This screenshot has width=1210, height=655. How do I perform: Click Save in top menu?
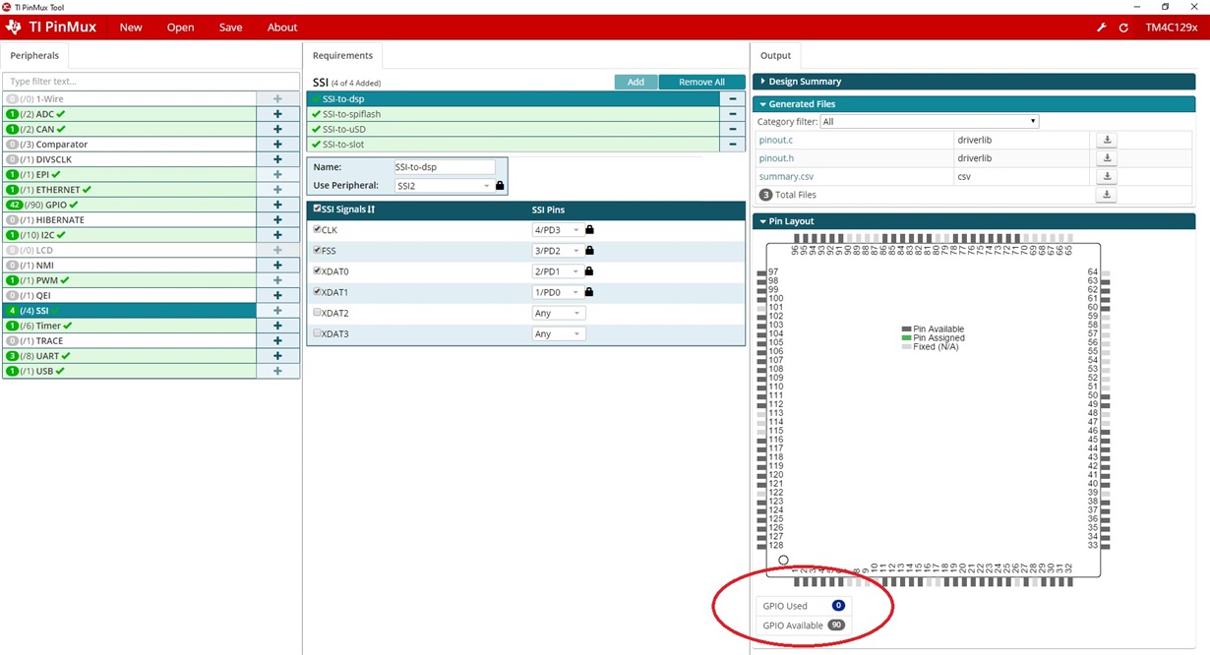click(x=230, y=28)
